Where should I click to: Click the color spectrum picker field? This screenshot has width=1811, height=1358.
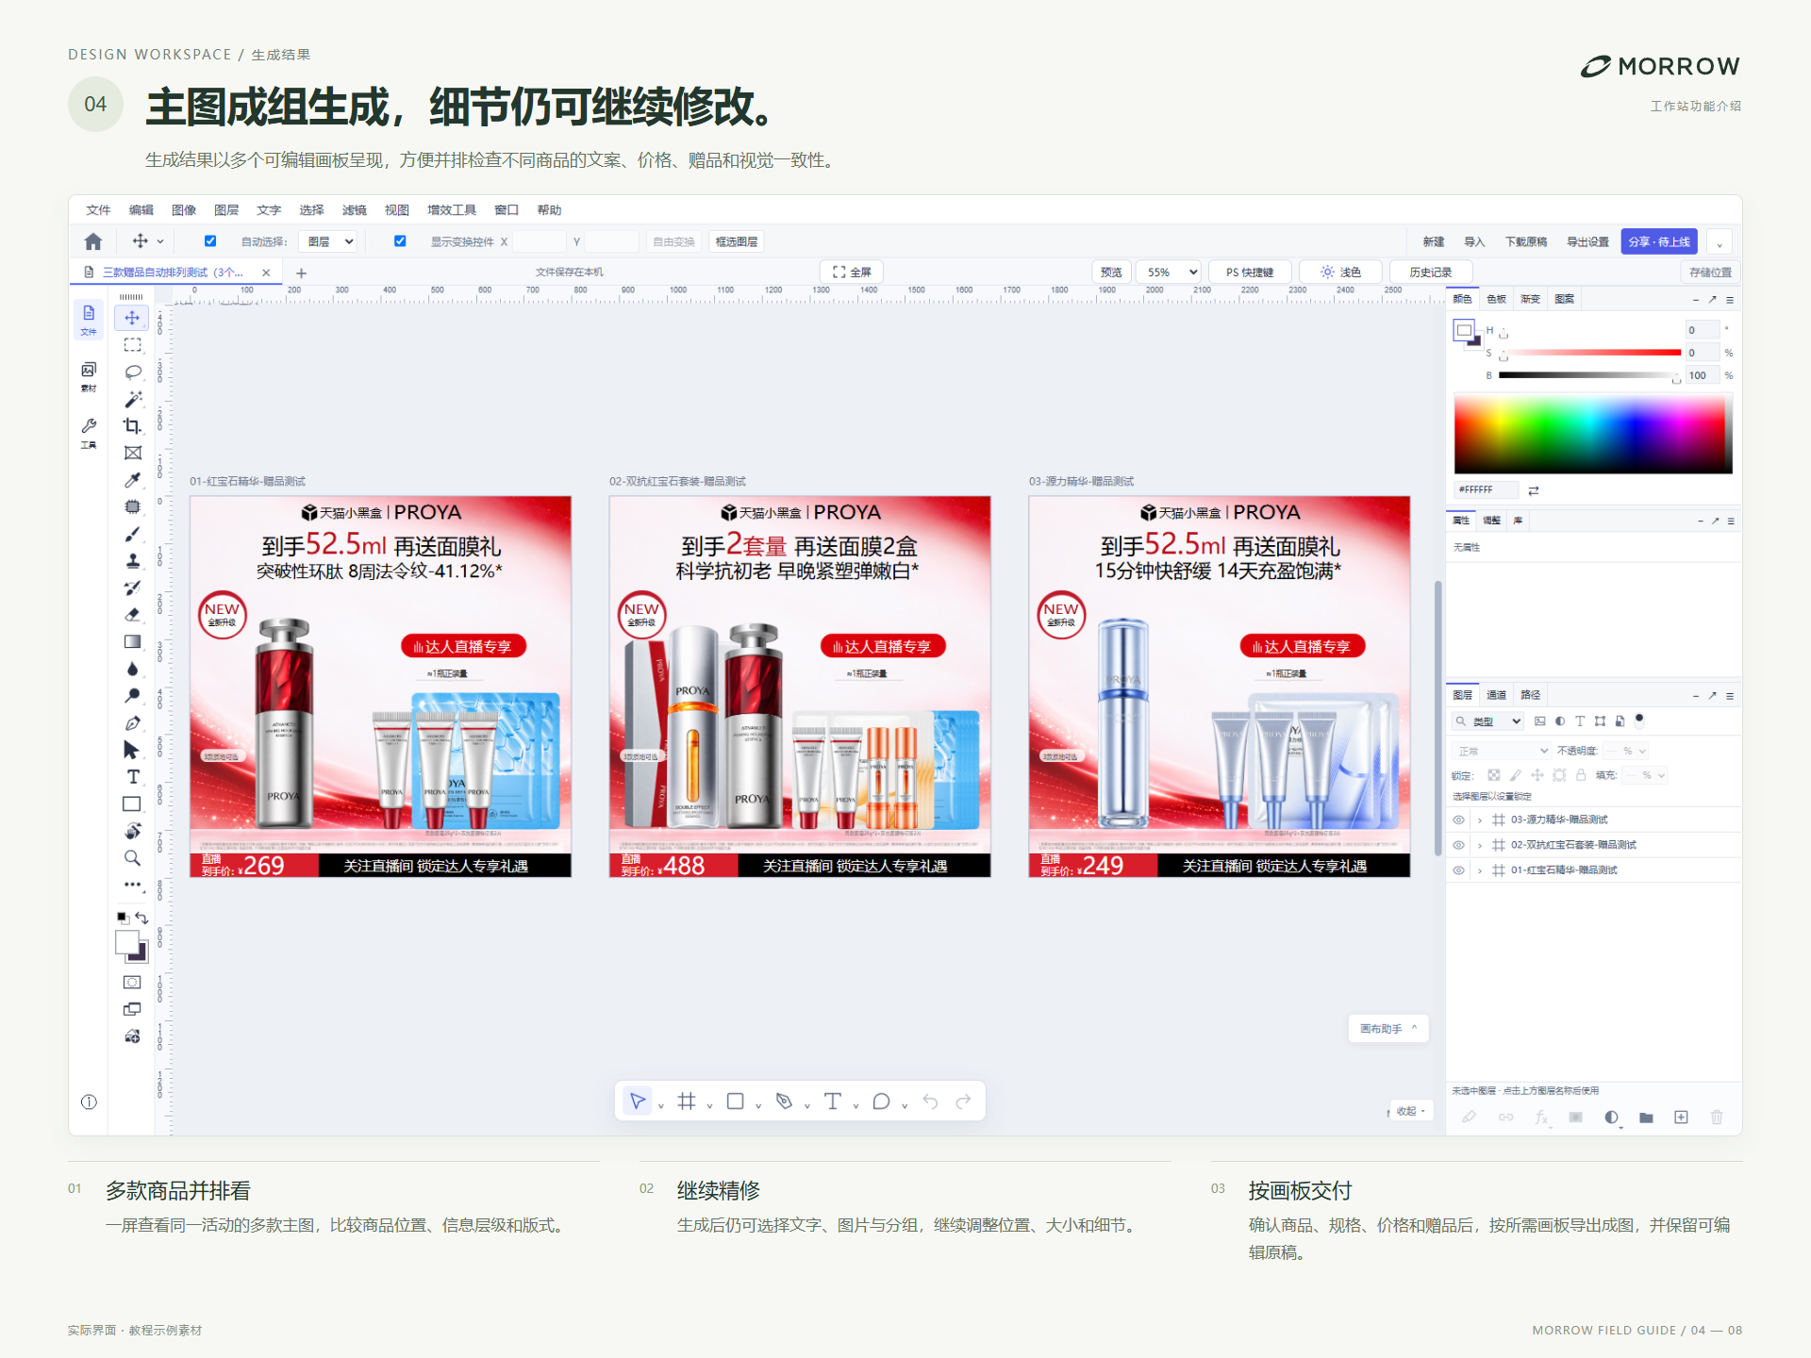(x=1593, y=434)
